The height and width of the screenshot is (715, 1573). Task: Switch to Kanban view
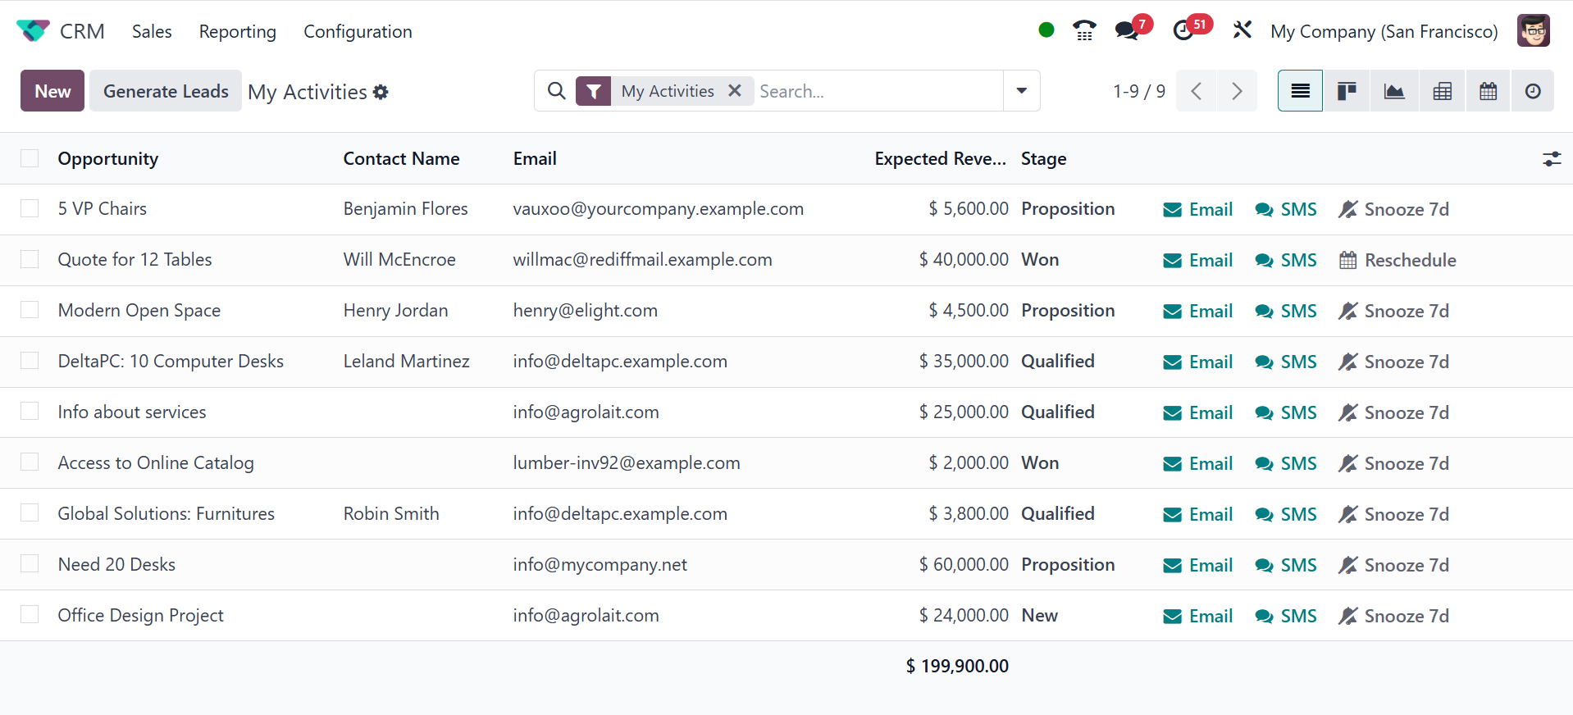tap(1347, 91)
